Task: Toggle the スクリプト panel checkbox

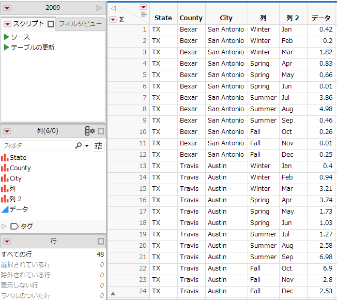Action: [51, 24]
